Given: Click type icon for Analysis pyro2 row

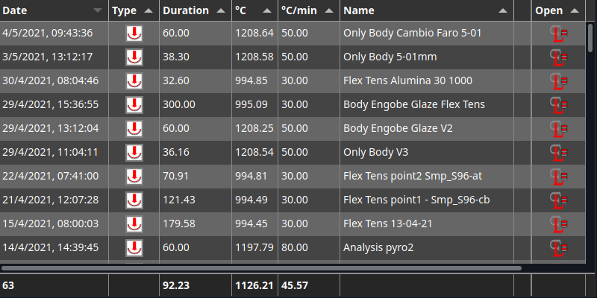Looking at the screenshot, I should [134, 248].
